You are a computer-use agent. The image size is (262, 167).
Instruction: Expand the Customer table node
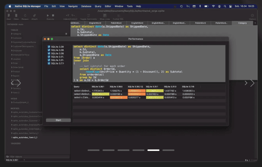[12, 38]
